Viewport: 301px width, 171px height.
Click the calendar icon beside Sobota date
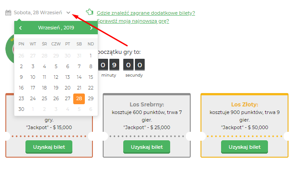8,12
